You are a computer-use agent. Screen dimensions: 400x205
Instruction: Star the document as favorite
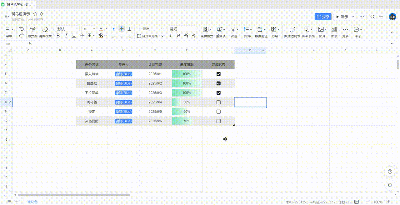click(35, 14)
